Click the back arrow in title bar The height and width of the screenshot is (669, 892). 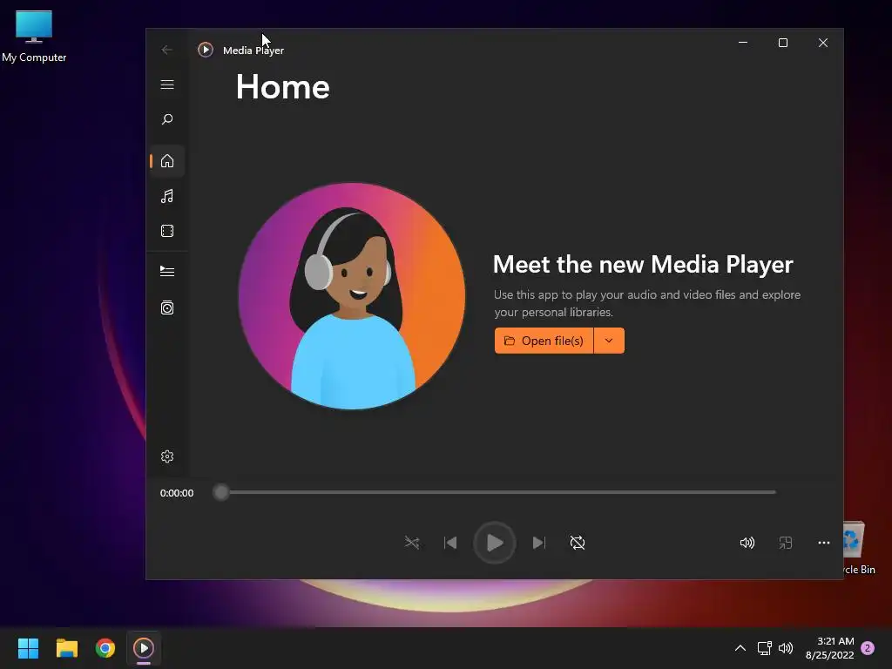tap(166, 50)
